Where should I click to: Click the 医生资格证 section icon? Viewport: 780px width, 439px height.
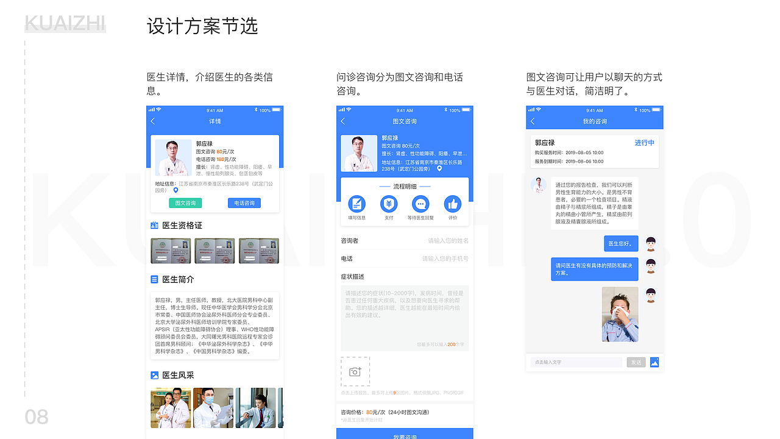154,226
